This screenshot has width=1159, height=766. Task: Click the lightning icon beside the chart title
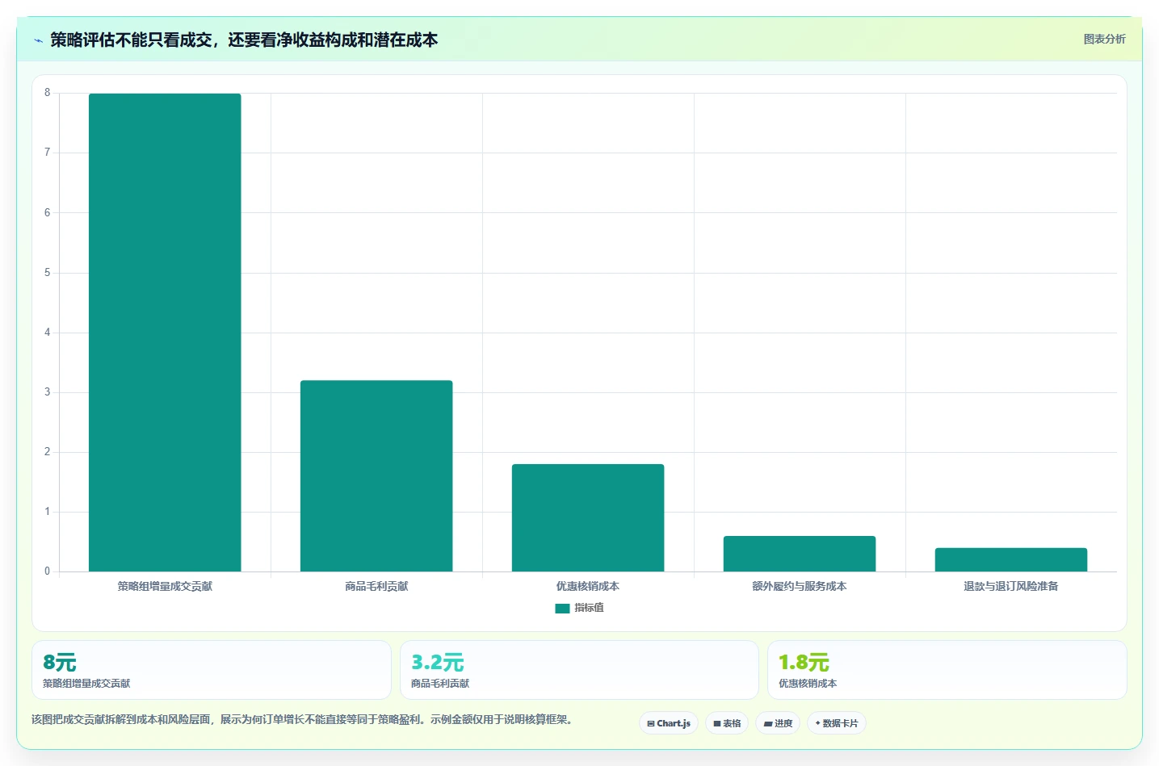click(x=38, y=40)
